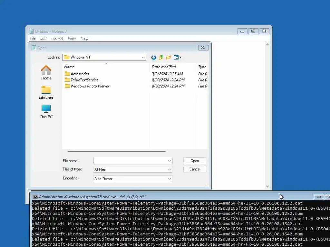This screenshot has width=330, height=247.
Task: Click the cmd.exe icon in the Administrator title bar
Action: (35, 197)
